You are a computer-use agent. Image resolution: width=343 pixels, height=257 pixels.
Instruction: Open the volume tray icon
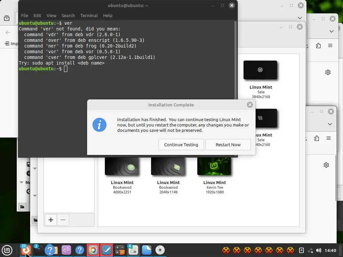coord(319,250)
